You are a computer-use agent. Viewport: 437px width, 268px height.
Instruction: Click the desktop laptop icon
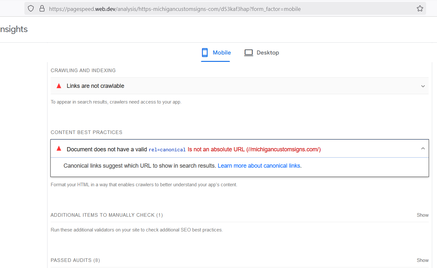coord(249,53)
